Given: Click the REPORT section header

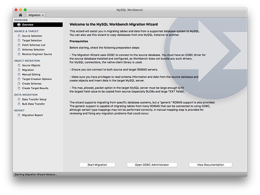Looking at the screenshot, I should click(19, 110).
